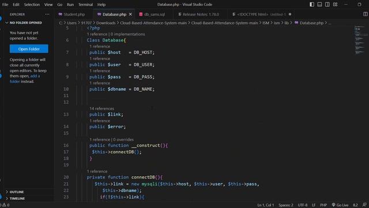Viewport: 369px width, 208px height.
Task: Expand the TIMELINE section
Action: [x=17, y=199]
